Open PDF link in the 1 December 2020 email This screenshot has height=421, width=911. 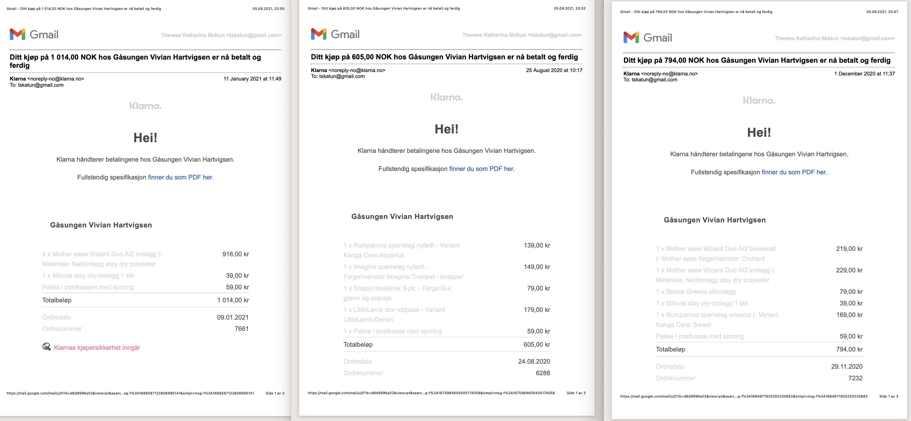(793, 172)
